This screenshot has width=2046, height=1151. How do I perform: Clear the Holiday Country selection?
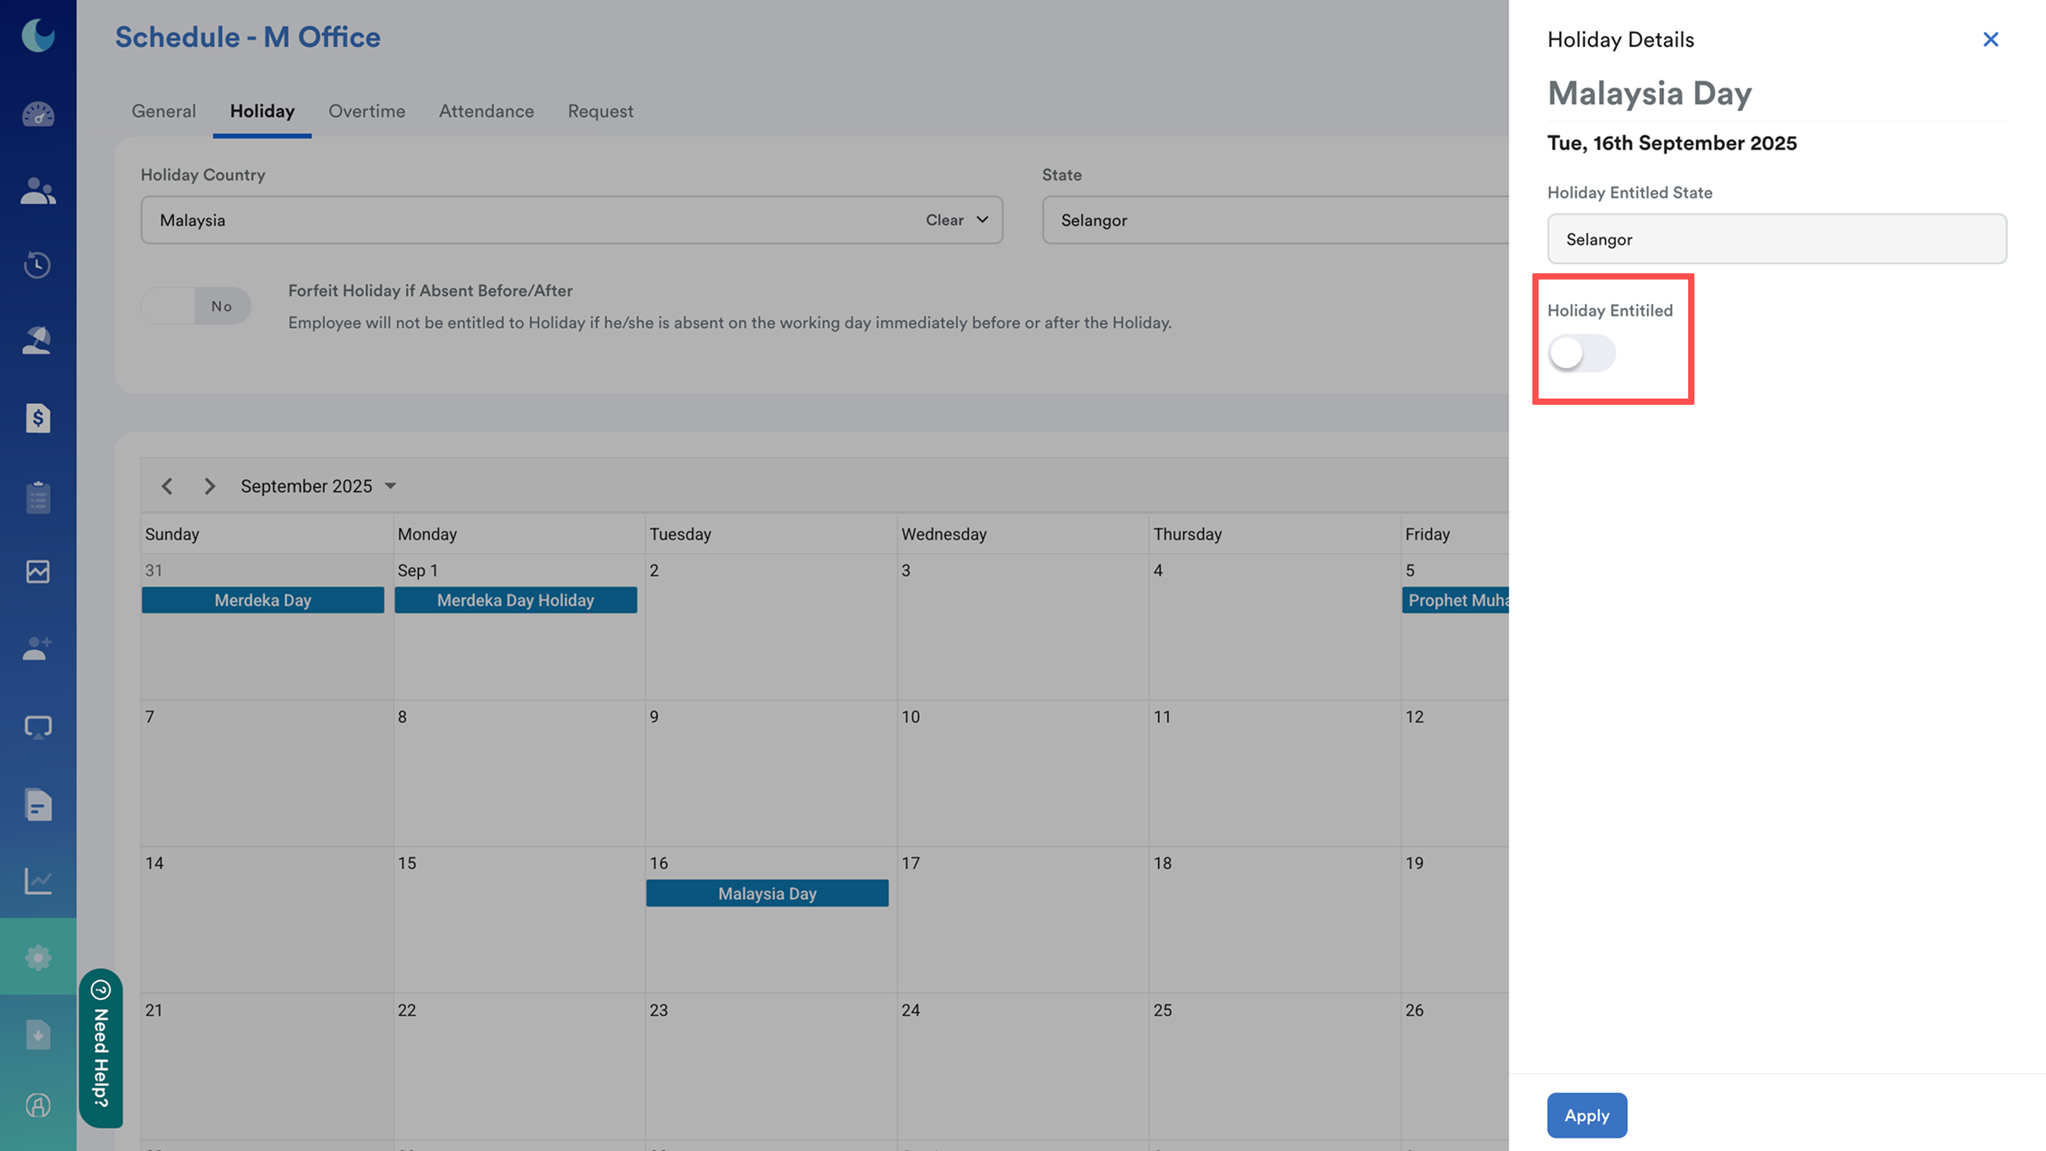[944, 220]
